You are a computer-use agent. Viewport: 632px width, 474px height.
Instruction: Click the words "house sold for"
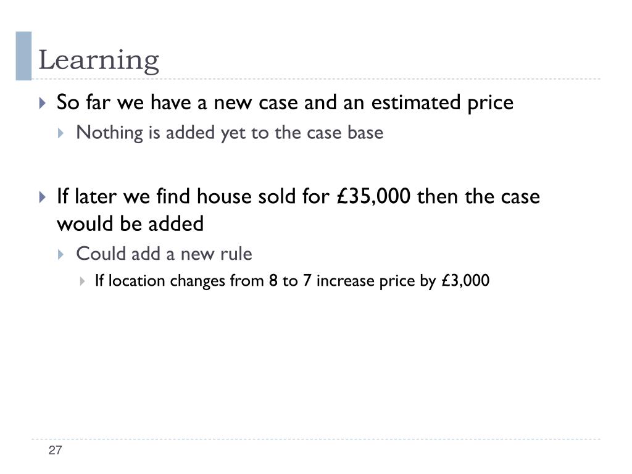coord(263,196)
